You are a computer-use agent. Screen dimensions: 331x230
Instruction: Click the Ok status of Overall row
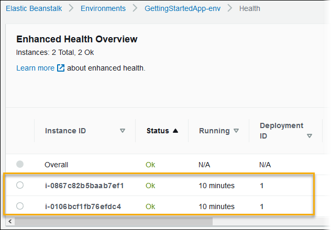click(x=151, y=164)
